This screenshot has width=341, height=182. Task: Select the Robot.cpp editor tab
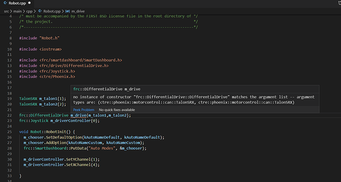17,3
